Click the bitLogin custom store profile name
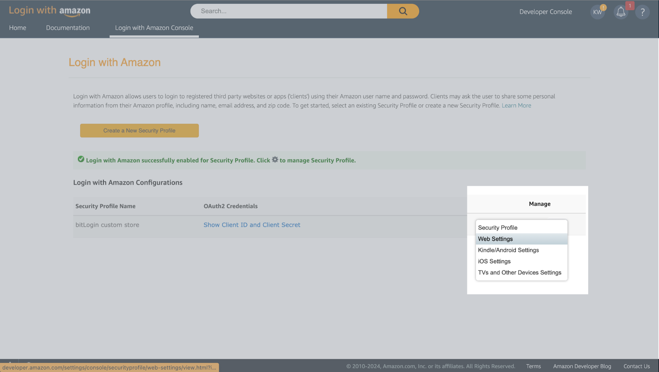 pyautogui.click(x=107, y=225)
